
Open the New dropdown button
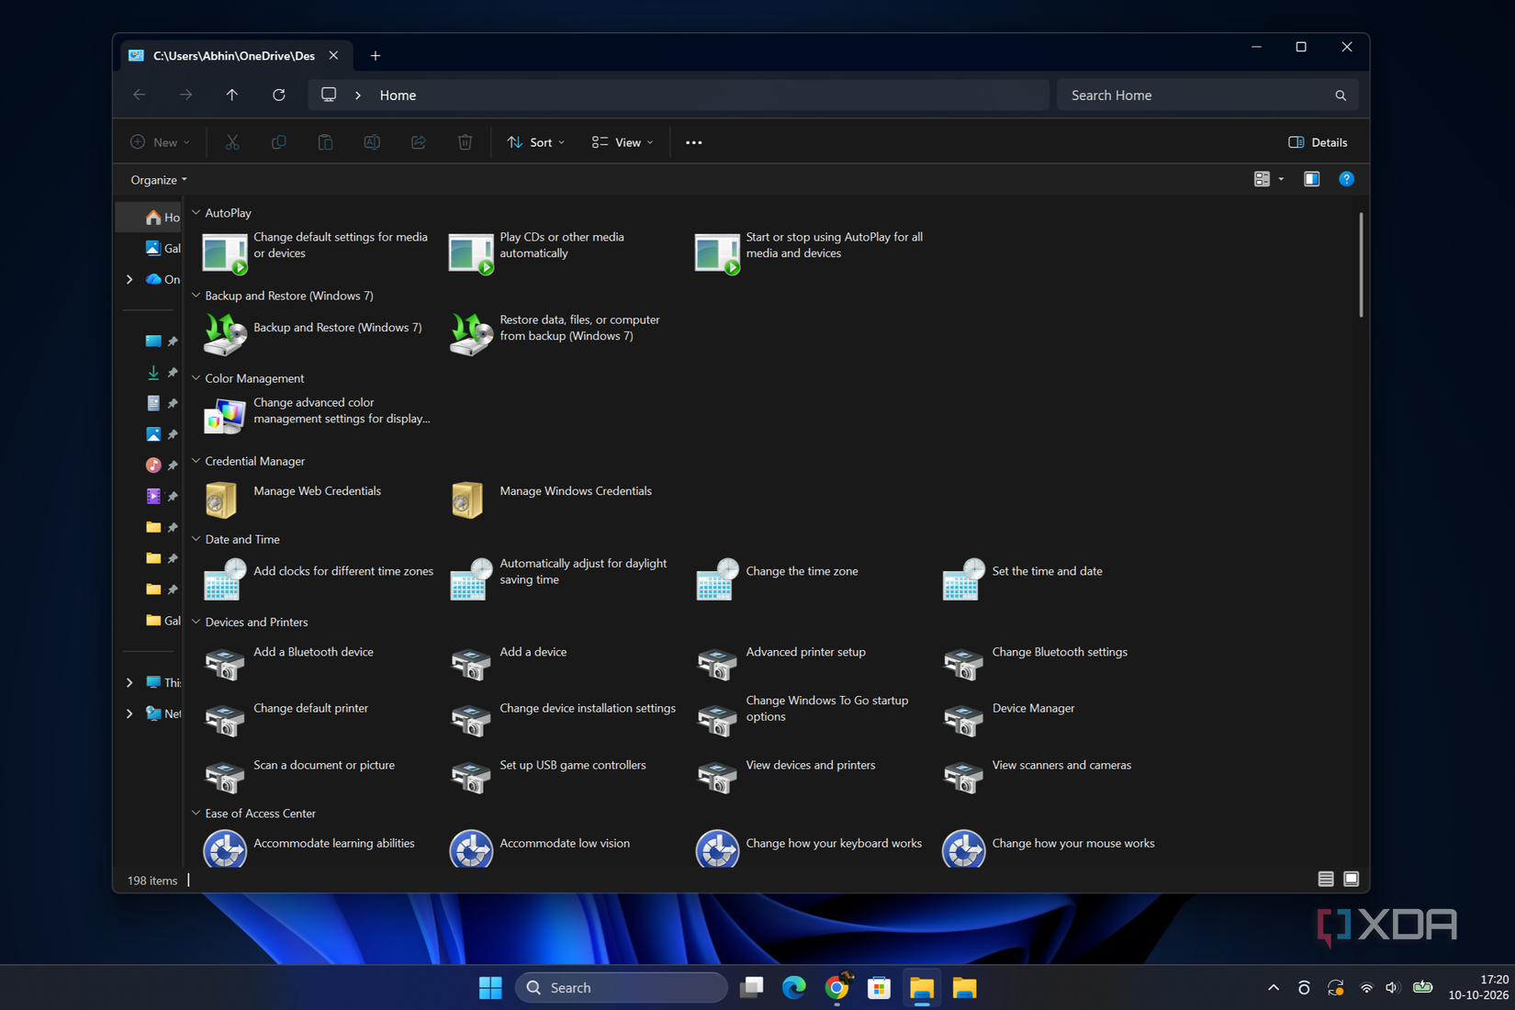click(x=161, y=142)
